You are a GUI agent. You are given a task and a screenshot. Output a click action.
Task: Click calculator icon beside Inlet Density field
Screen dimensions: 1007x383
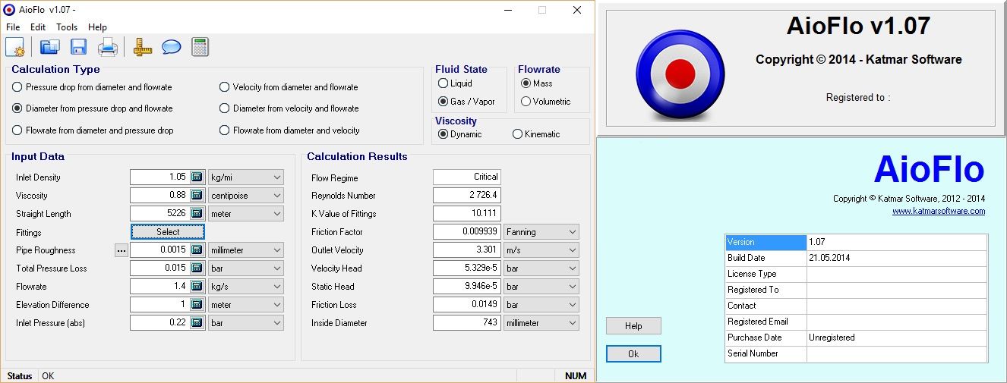pyautogui.click(x=197, y=177)
